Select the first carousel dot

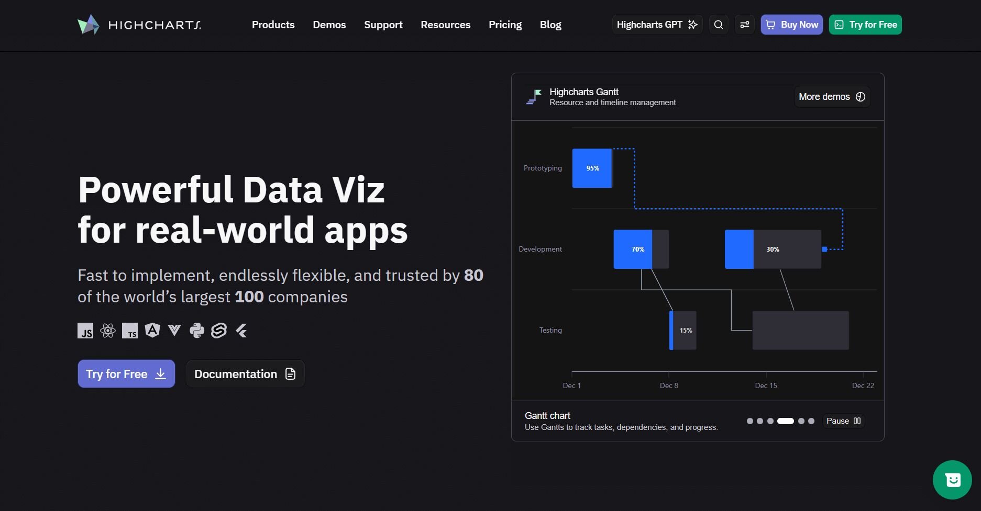pos(750,421)
